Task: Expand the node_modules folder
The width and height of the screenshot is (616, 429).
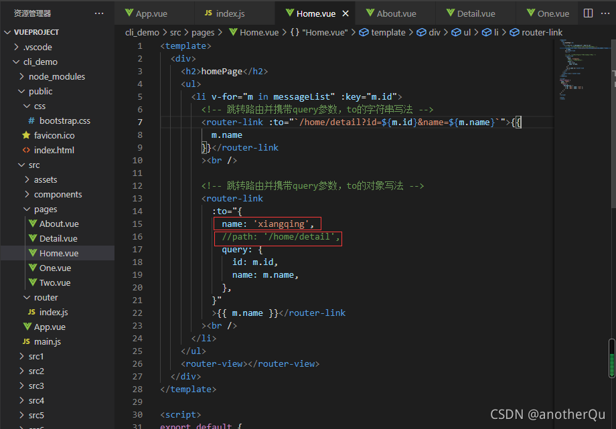Action: (x=22, y=76)
